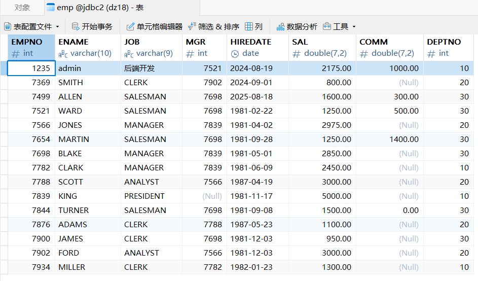The height and width of the screenshot is (281, 478).
Task: Open the 表配置文件 table profile button
Action: pyautogui.click(x=28, y=26)
